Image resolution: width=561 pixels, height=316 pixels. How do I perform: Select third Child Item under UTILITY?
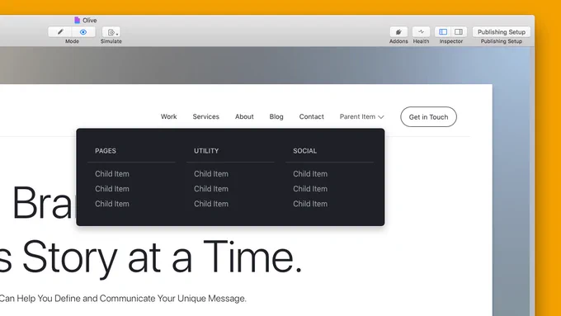(211, 204)
